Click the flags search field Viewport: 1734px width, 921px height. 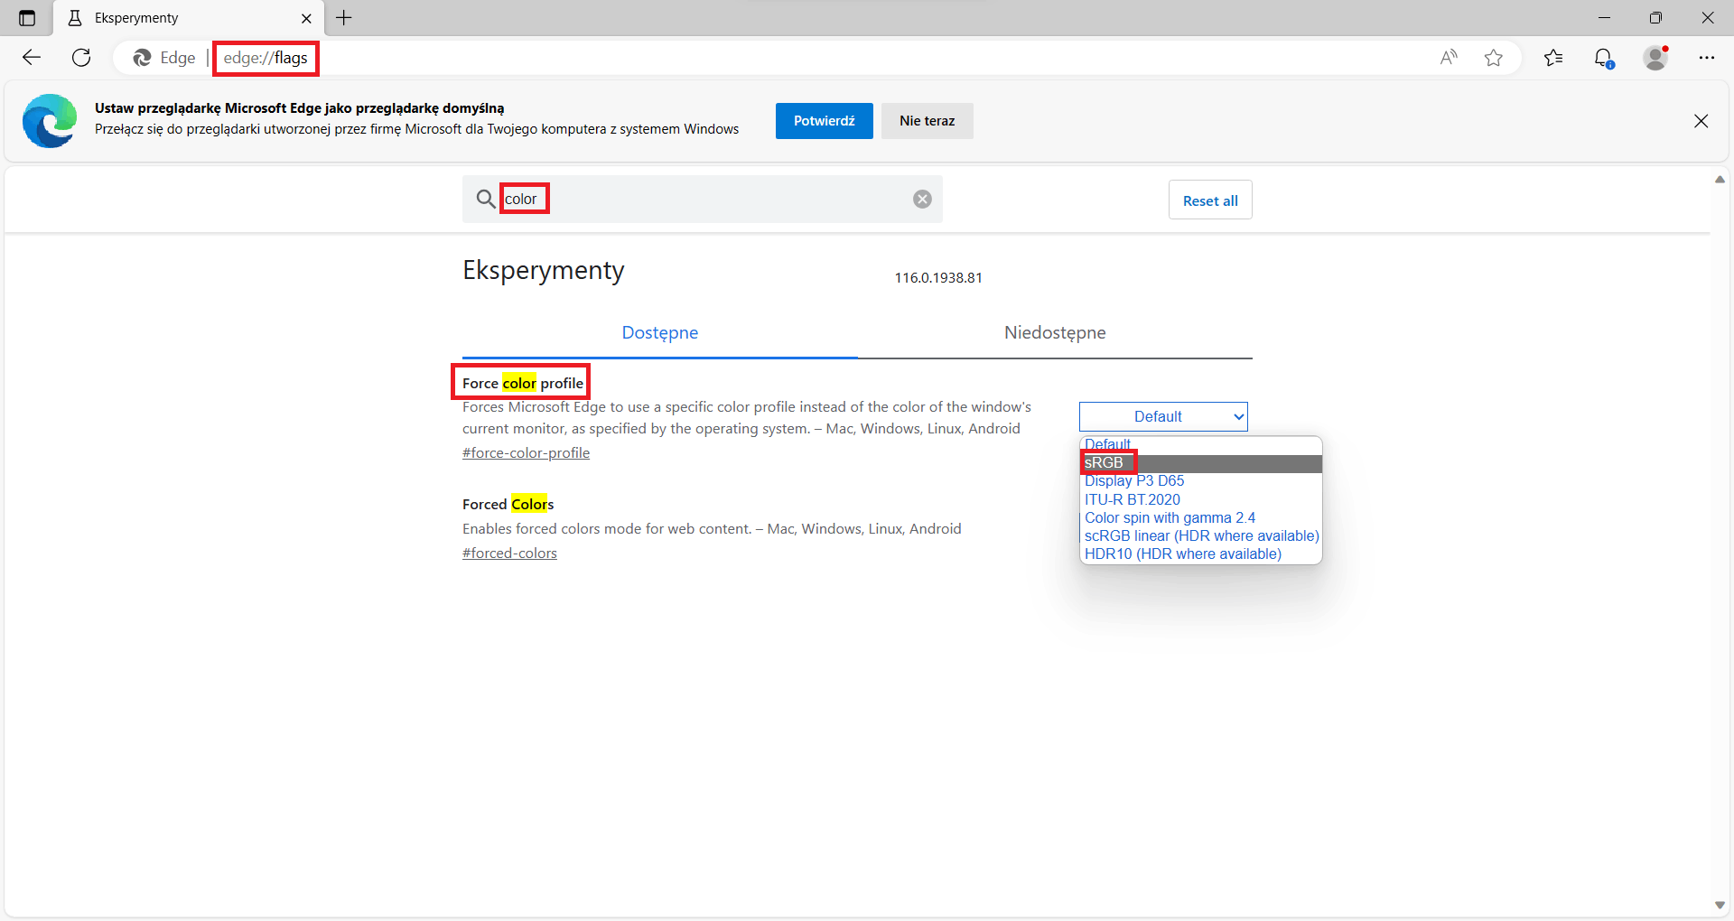click(x=703, y=199)
